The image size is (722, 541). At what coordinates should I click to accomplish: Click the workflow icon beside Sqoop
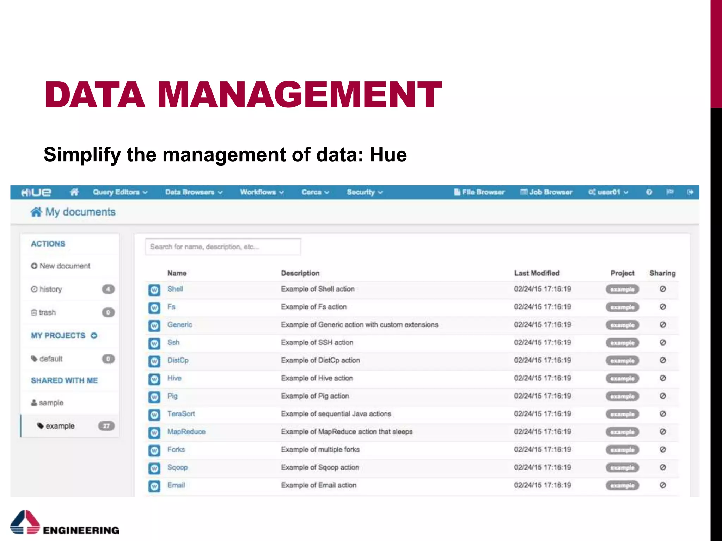pyautogui.click(x=154, y=468)
